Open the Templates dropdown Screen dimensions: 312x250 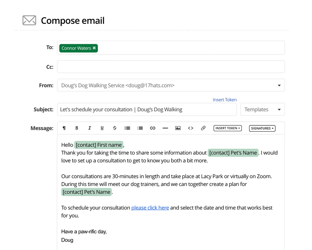click(262, 109)
